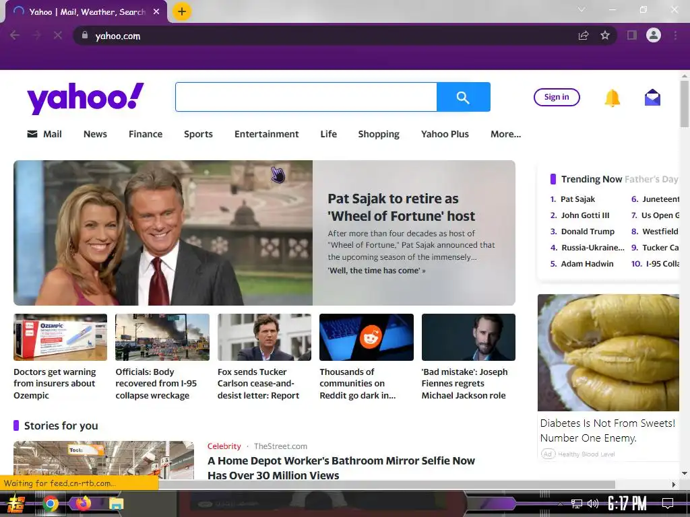The image size is (690, 517).
Task: Open the 'Diabetes Is Not From Sweets!' ad text
Action: tap(608, 430)
